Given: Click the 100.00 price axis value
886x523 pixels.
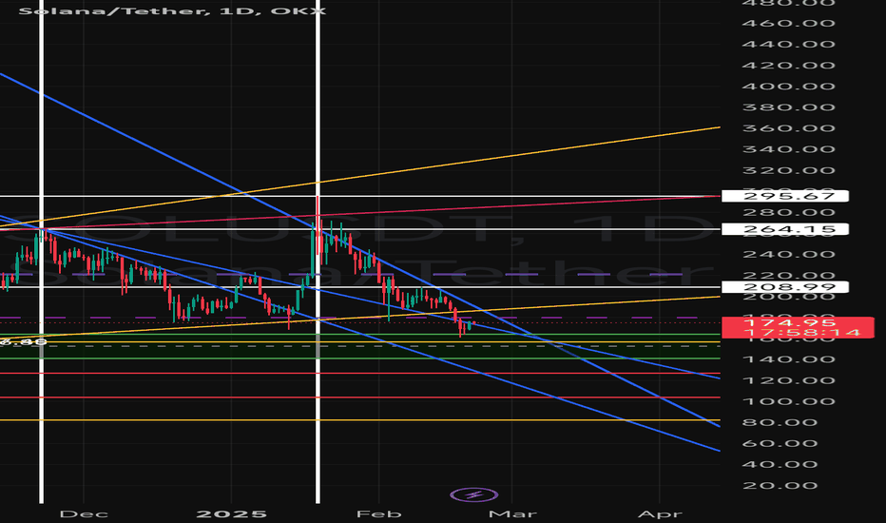Looking at the screenshot, I should click(788, 401).
